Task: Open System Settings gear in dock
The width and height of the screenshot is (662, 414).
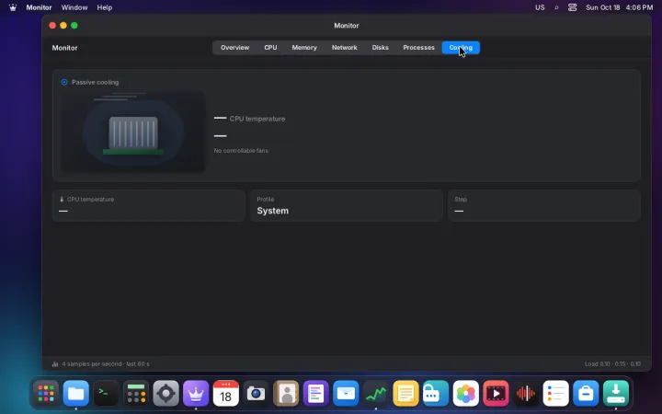Action: [165, 394]
